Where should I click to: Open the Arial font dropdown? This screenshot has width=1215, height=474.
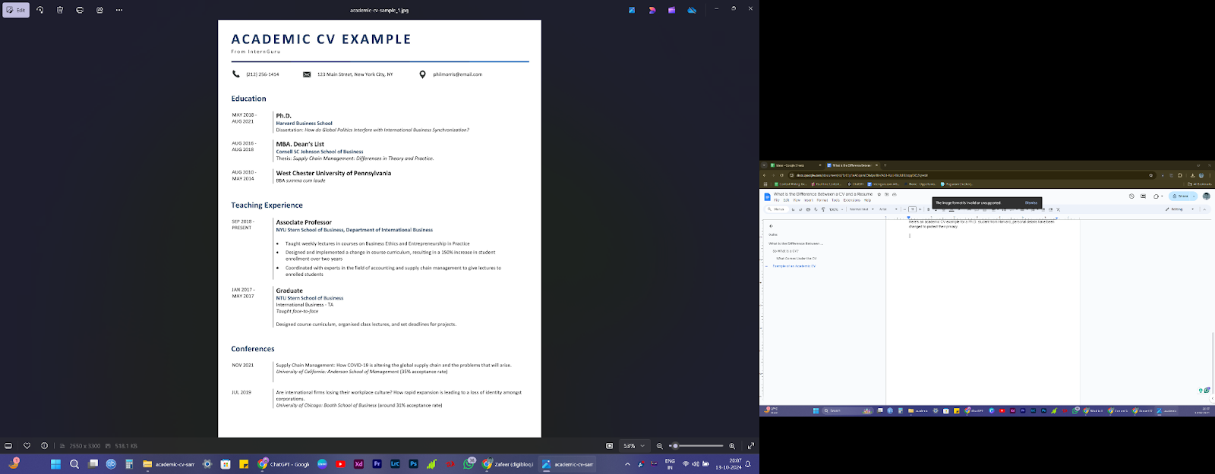[x=888, y=209]
